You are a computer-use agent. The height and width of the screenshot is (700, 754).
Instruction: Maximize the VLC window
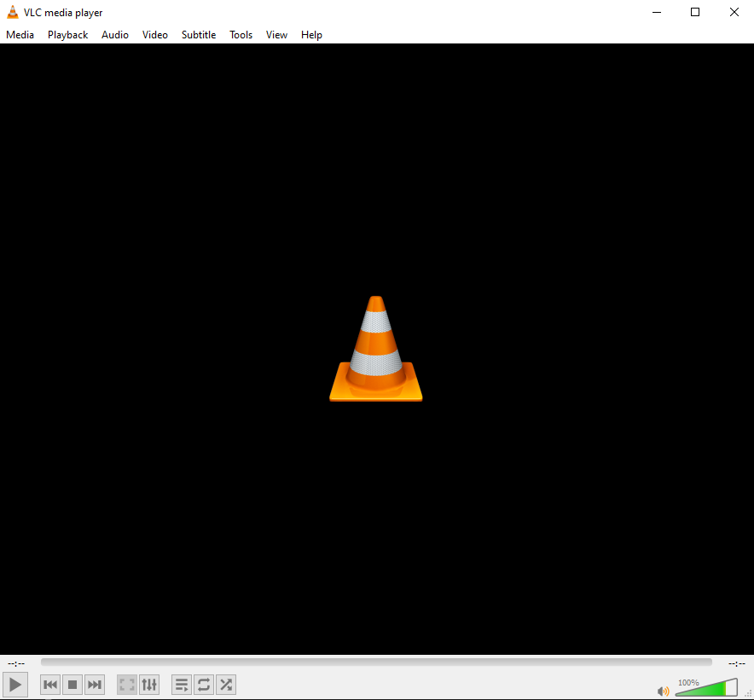click(x=695, y=12)
